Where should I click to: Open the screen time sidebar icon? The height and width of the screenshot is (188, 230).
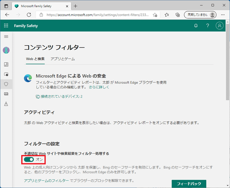click(6, 74)
